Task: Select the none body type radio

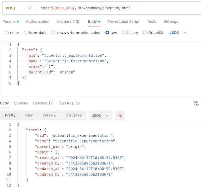Action: coord(7,33)
